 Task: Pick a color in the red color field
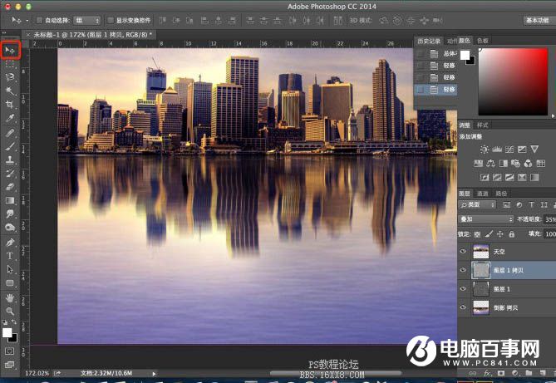tap(513, 81)
